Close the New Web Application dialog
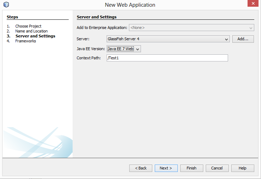Viewport: 261px width, 179px height. pos(253,3)
